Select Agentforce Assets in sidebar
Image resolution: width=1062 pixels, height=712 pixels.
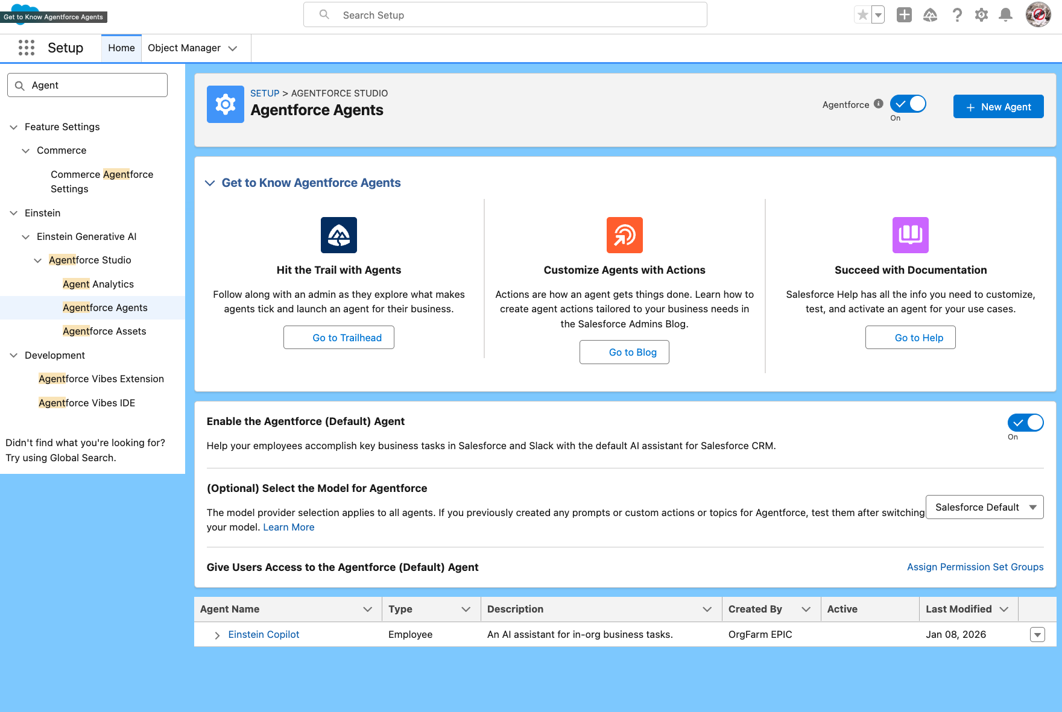104,331
